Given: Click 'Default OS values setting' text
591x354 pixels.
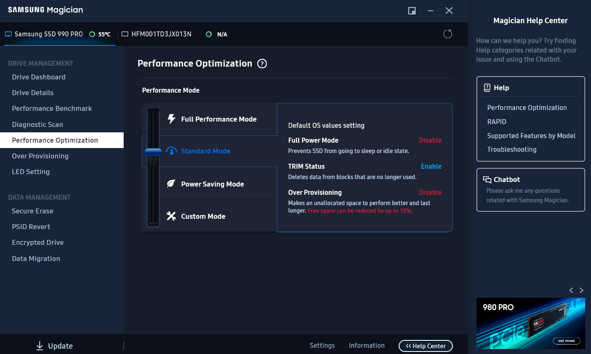Looking at the screenshot, I should 326,125.
